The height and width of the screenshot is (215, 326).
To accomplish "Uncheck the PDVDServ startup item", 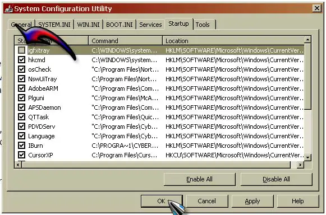I will click(21, 127).
